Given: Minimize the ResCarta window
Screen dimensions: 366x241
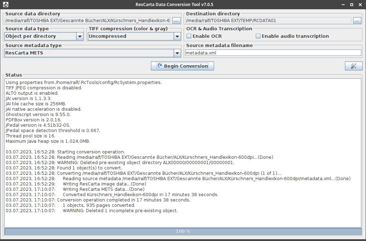Looking at the screenshot, I should pos(343,4).
